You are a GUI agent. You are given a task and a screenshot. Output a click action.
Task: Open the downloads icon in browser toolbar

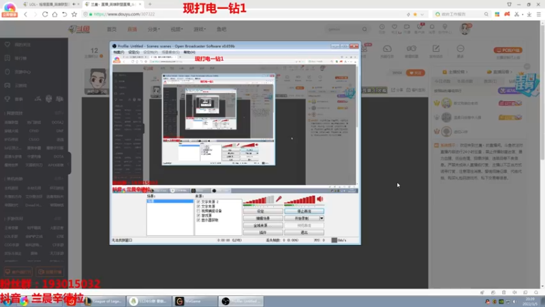tap(529, 14)
